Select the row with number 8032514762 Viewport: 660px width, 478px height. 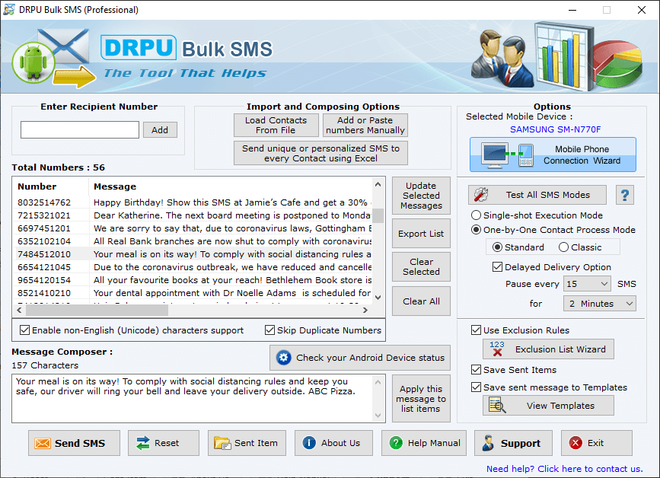click(x=193, y=202)
